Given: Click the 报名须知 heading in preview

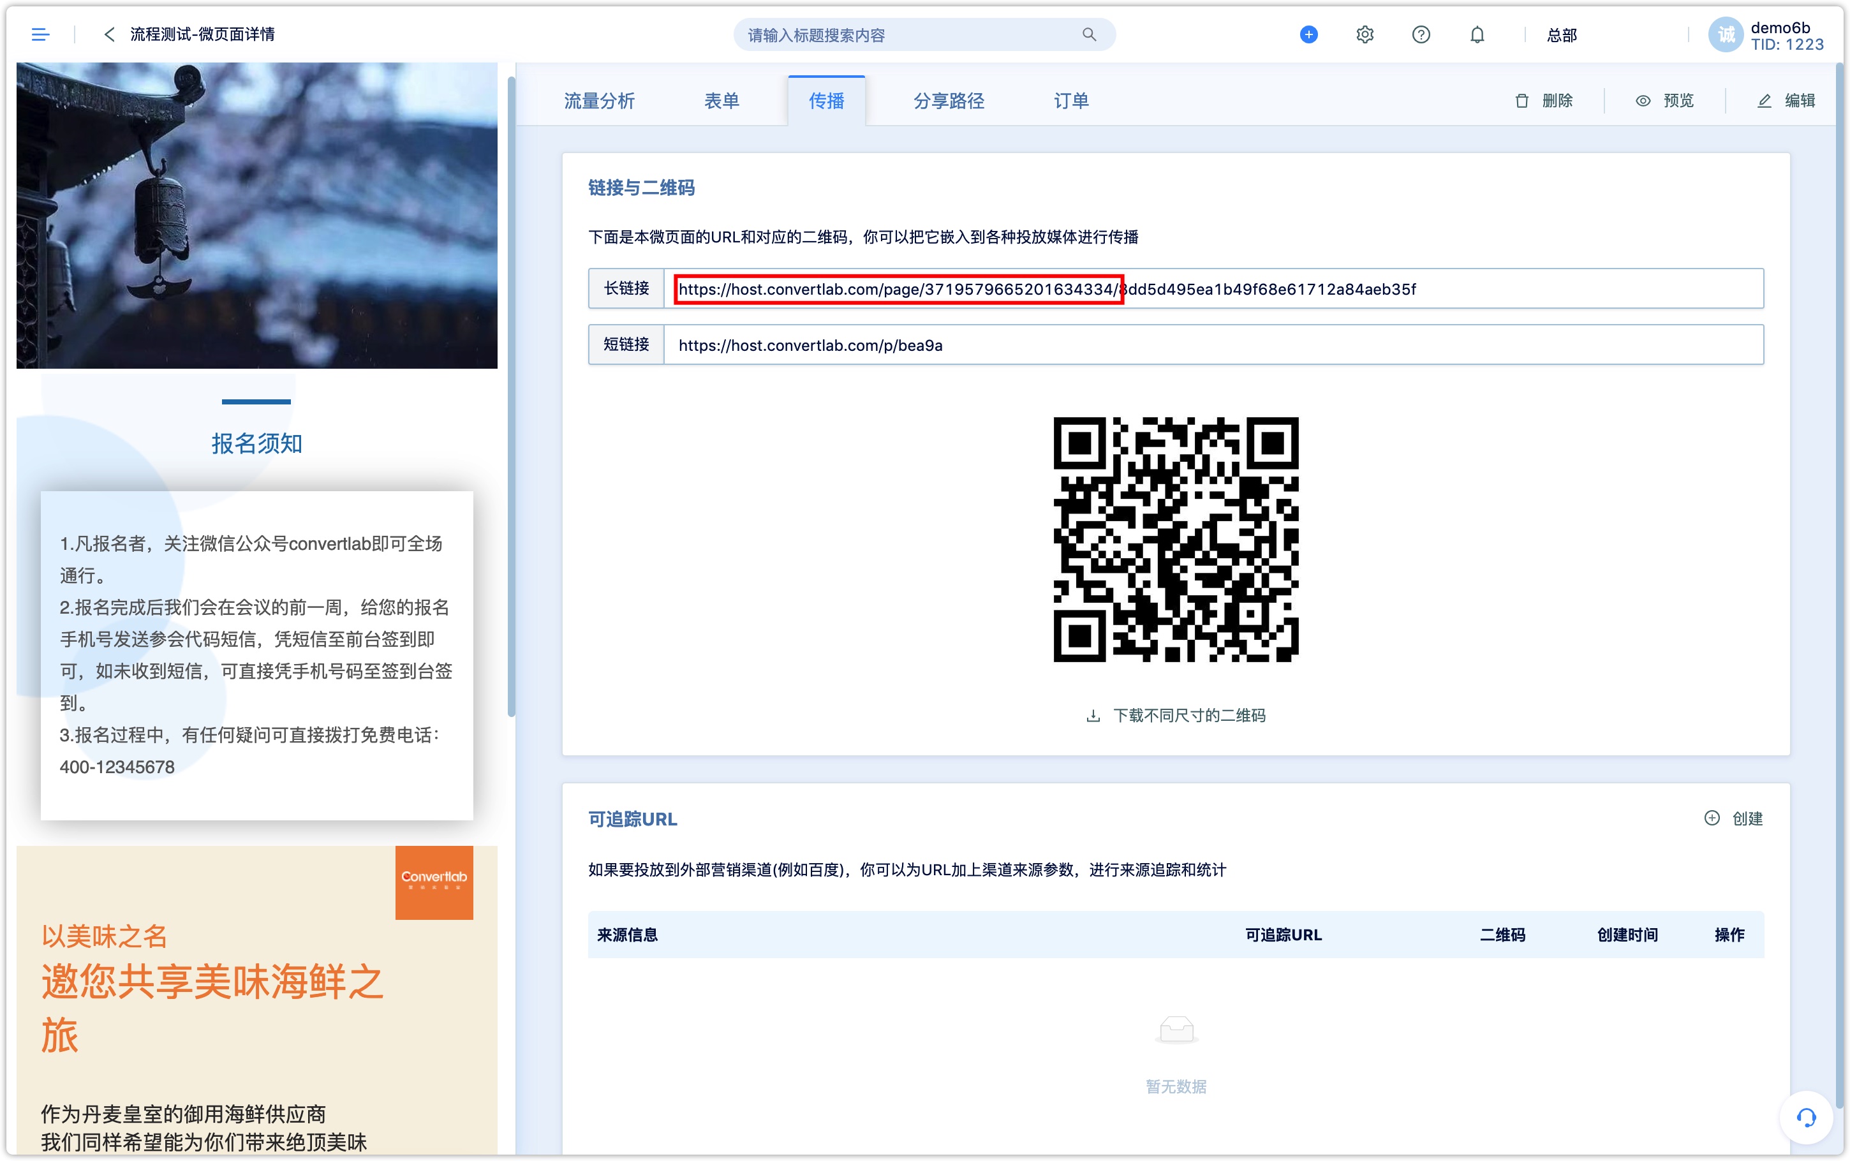Looking at the screenshot, I should [256, 443].
